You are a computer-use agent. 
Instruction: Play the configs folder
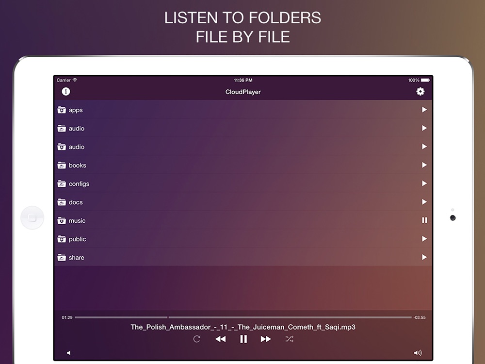tap(424, 183)
